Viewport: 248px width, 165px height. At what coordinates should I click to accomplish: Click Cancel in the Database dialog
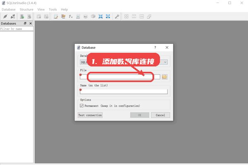(160, 115)
